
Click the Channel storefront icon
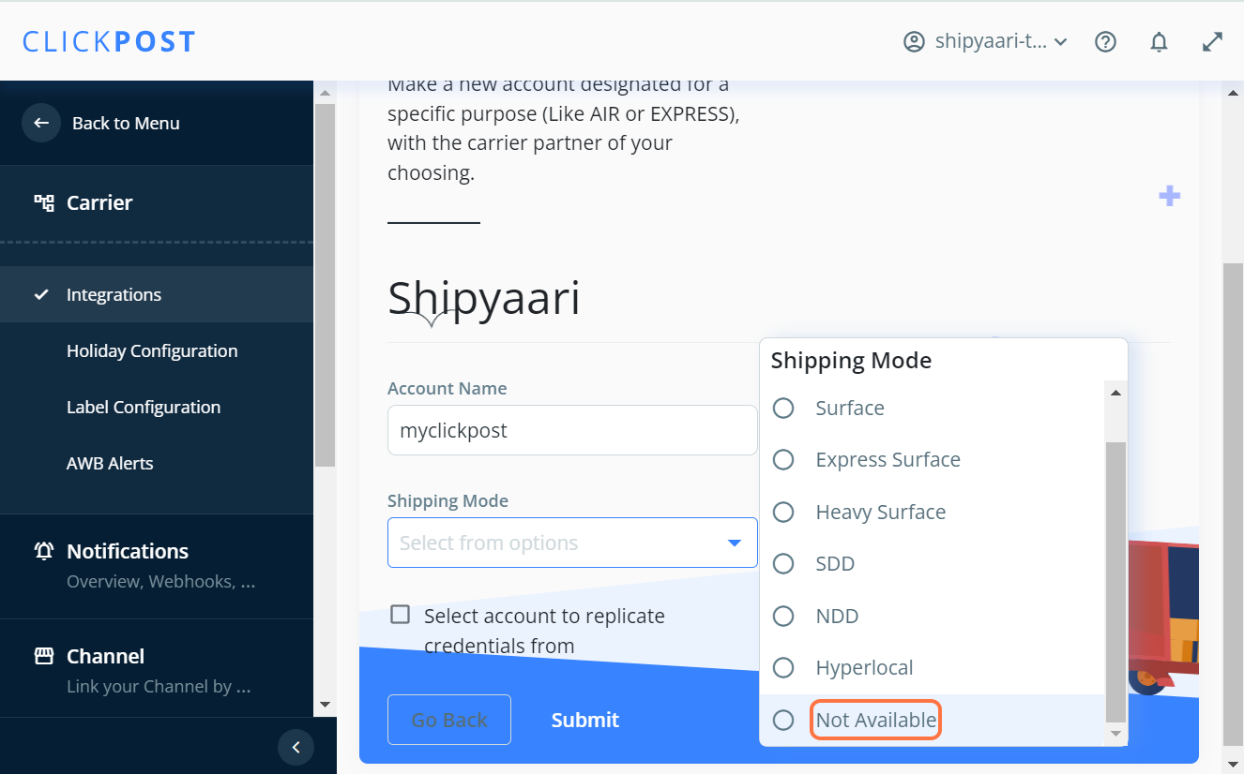tap(44, 656)
